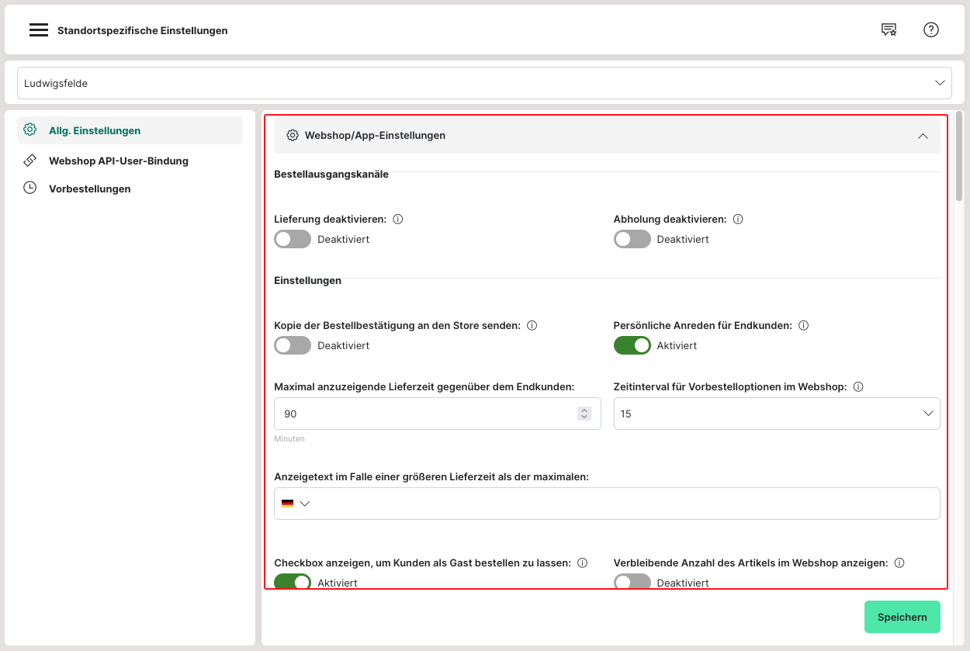
Task: Click info icon for Zeitinterval für Vorbestelloptionen
Action: coord(858,387)
